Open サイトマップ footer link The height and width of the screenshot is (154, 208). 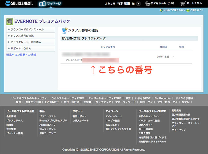[179, 130]
